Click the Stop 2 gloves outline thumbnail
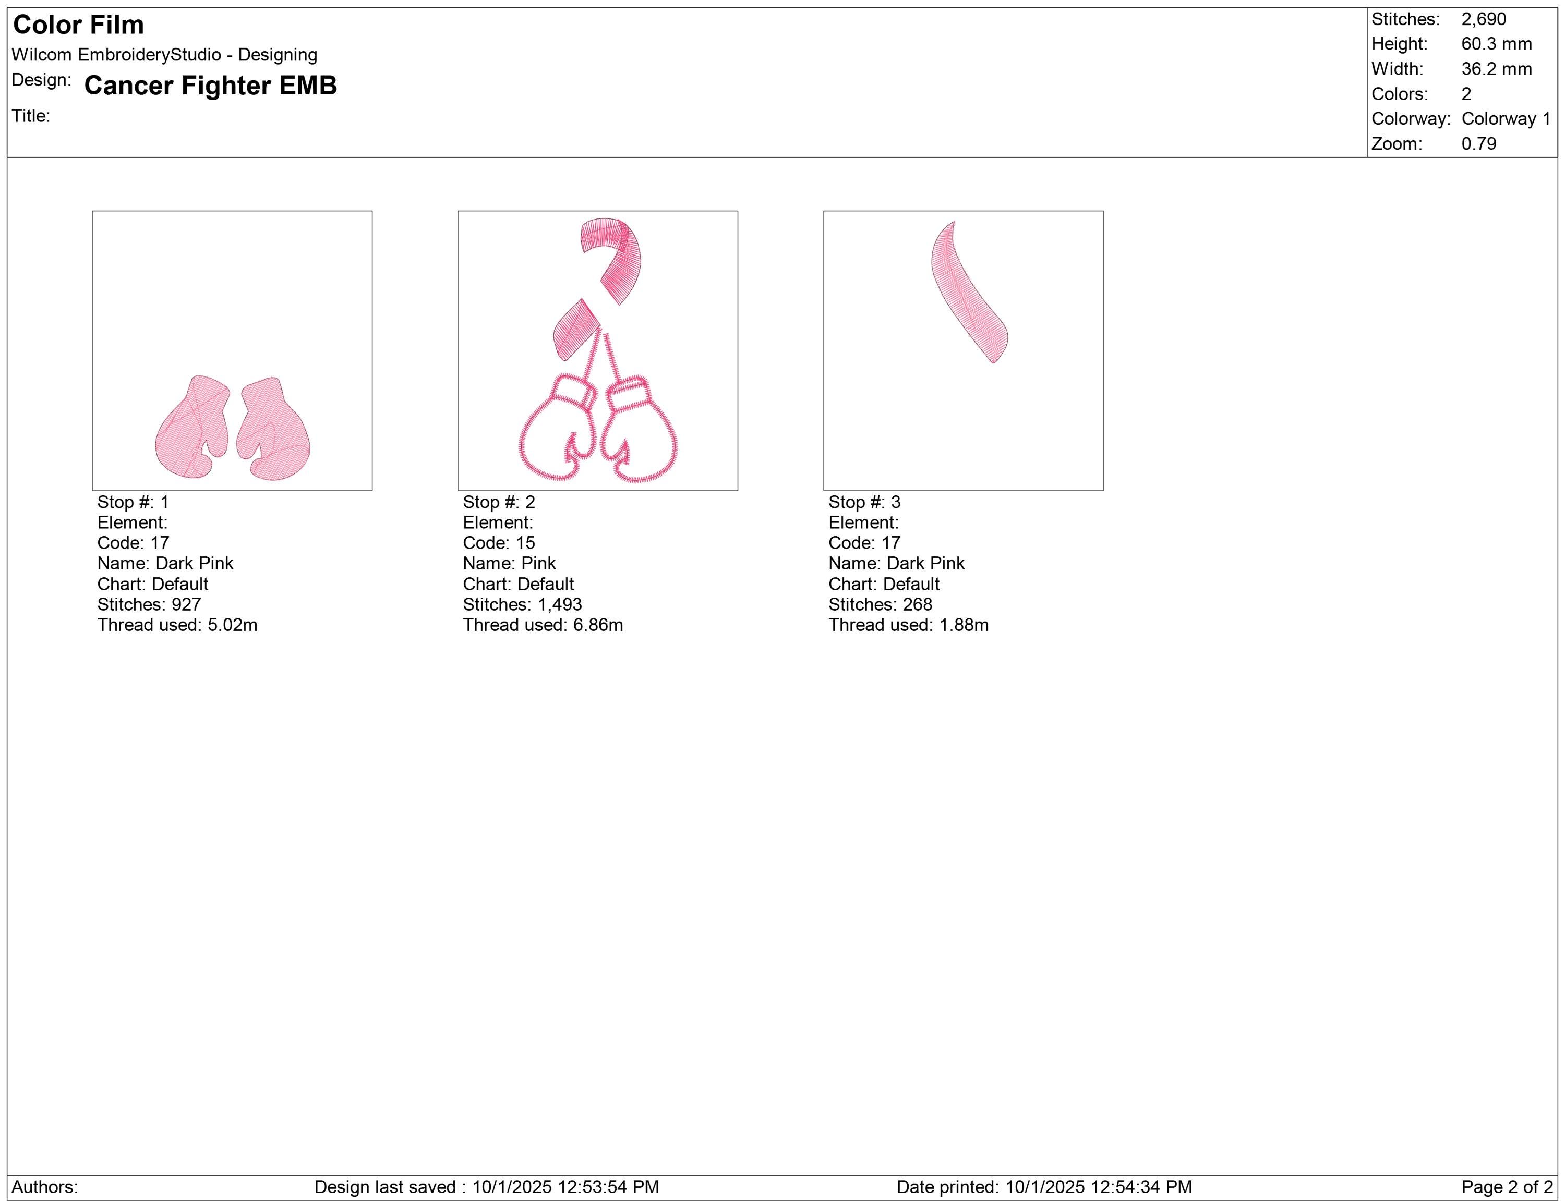The image size is (1565, 1203). pyautogui.click(x=597, y=351)
